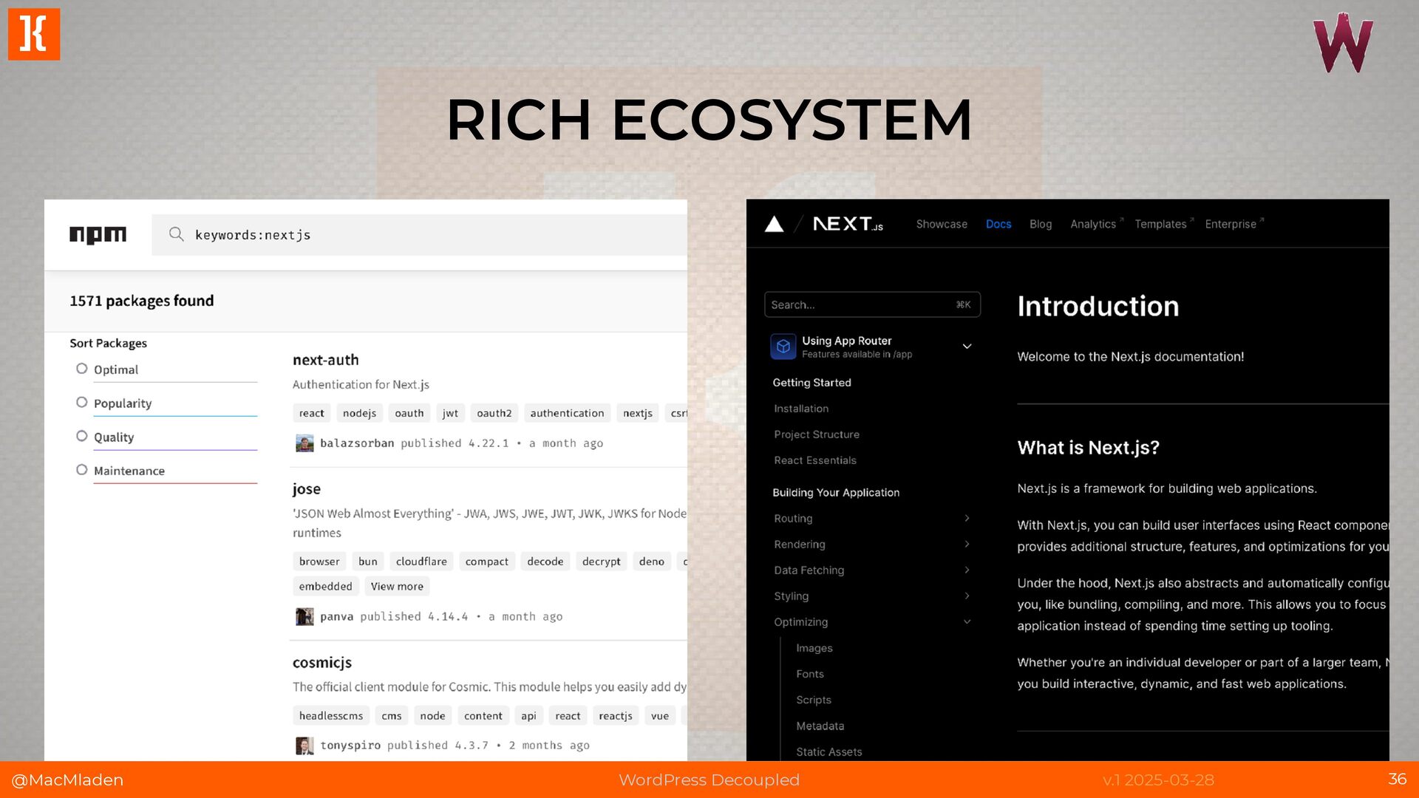The image size is (1419, 798).
Task: Open the Templates nav link
Action: 1164,224
